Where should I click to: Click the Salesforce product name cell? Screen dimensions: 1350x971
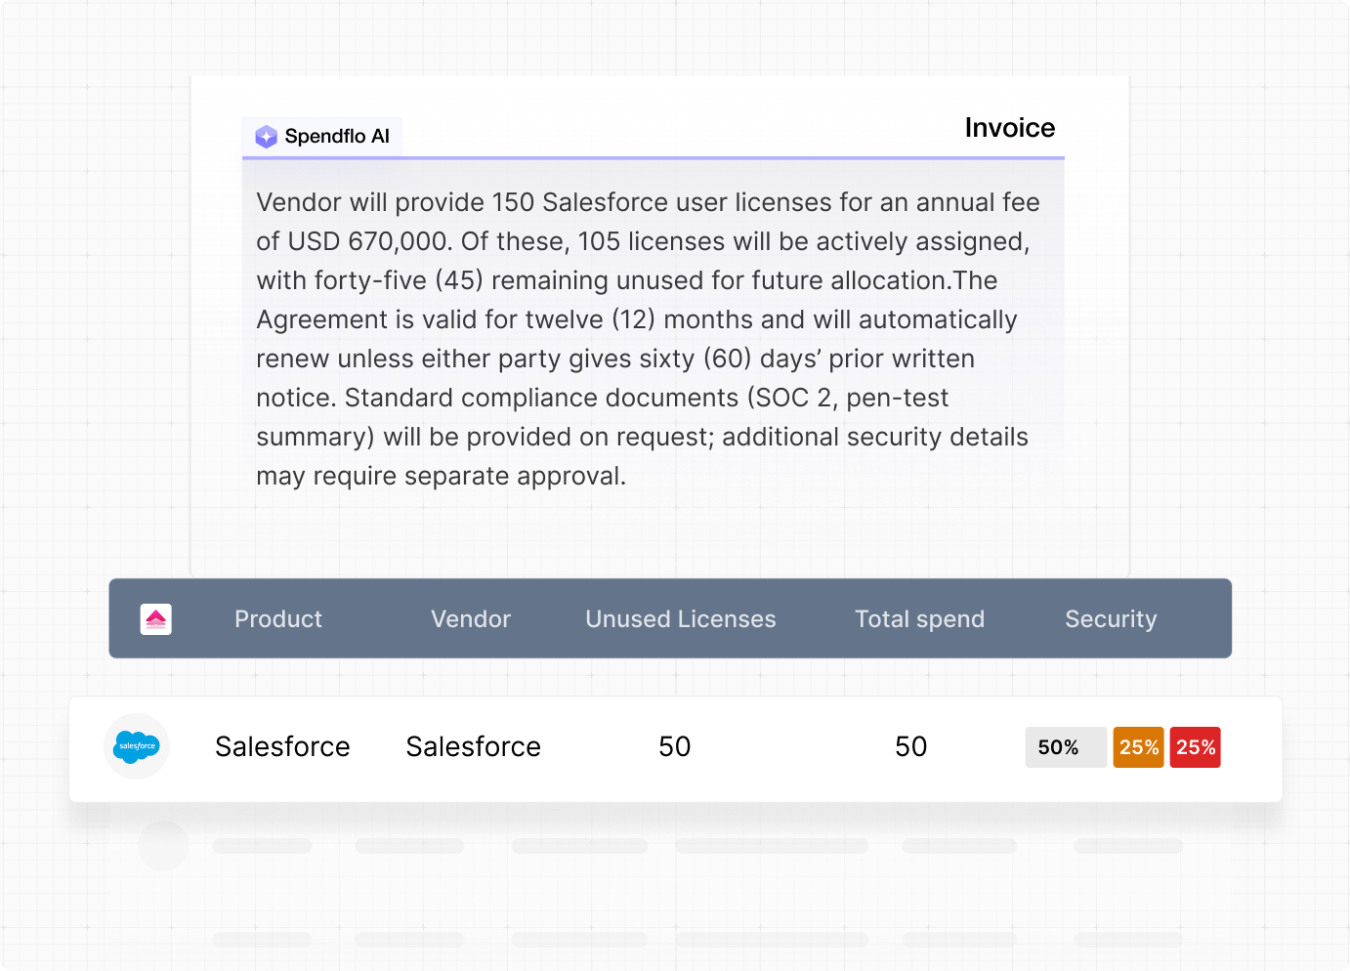pyautogui.click(x=282, y=746)
